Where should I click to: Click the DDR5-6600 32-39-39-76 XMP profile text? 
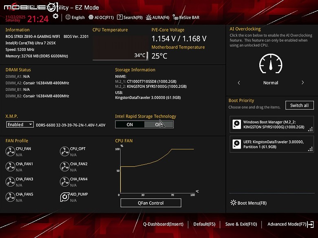coord(71,125)
